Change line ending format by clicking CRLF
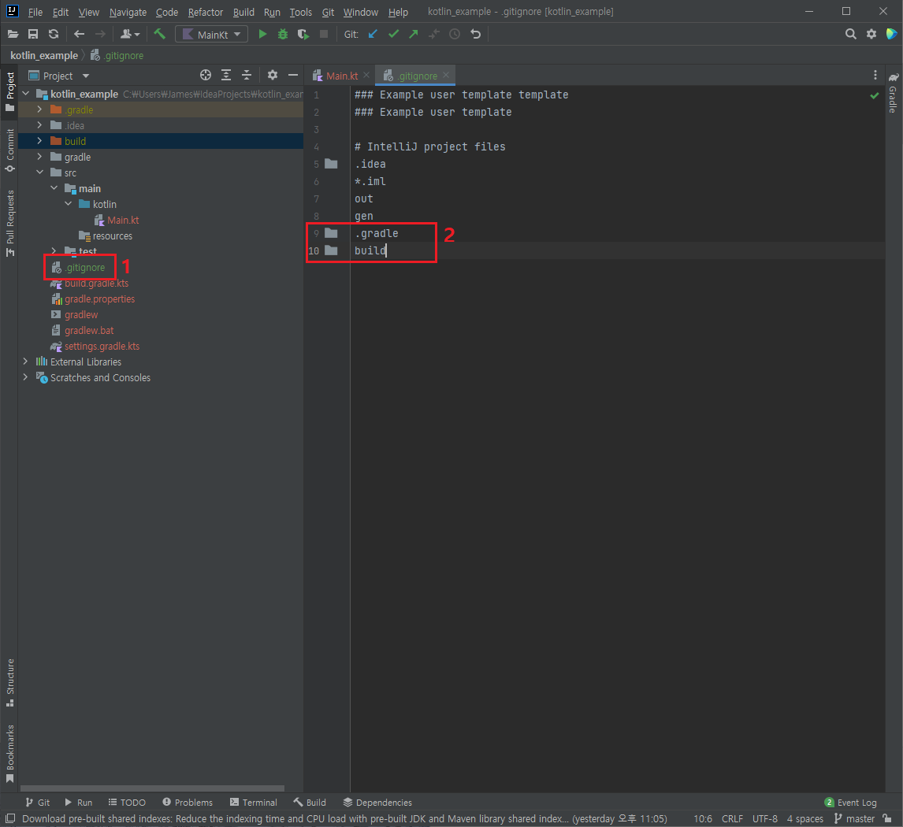 click(732, 818)
